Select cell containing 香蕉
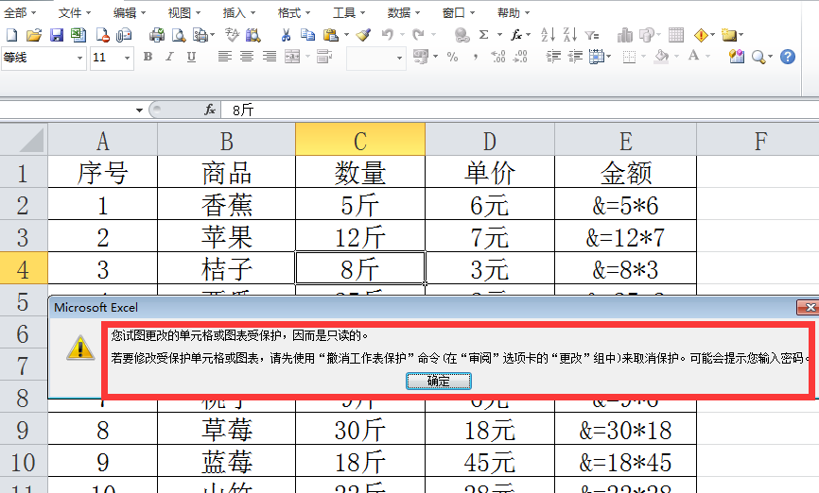Viewport: 819px width, 493px height. pyautogui.click(x=226, y=204)
